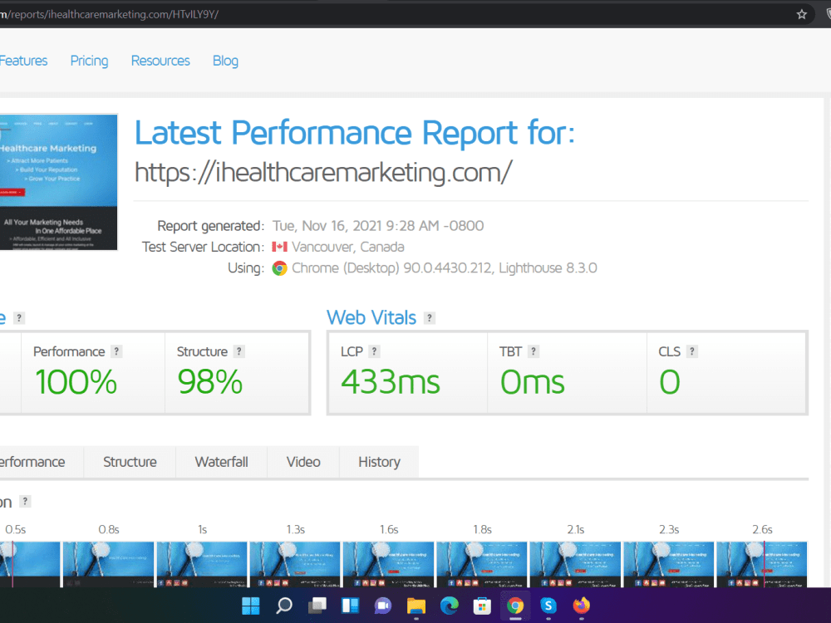This screenshot has height=623, width=831.
Task: Open help icon next to Performance score
Action: tap(116, 351)
